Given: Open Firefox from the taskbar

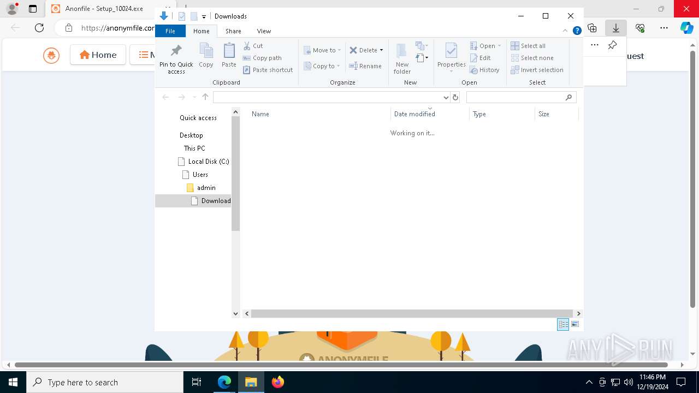Looking at the screenshot, I should coord(278,382).
